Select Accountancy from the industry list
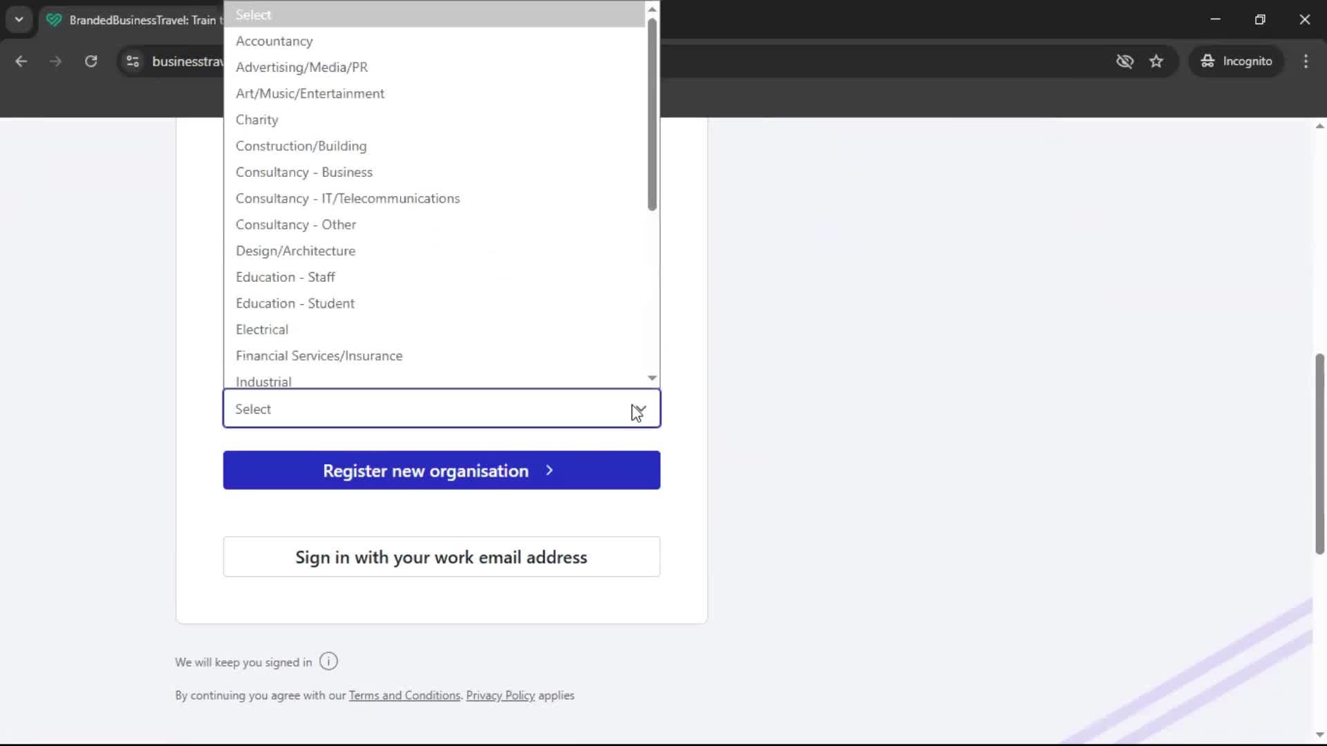 [274, 41]
